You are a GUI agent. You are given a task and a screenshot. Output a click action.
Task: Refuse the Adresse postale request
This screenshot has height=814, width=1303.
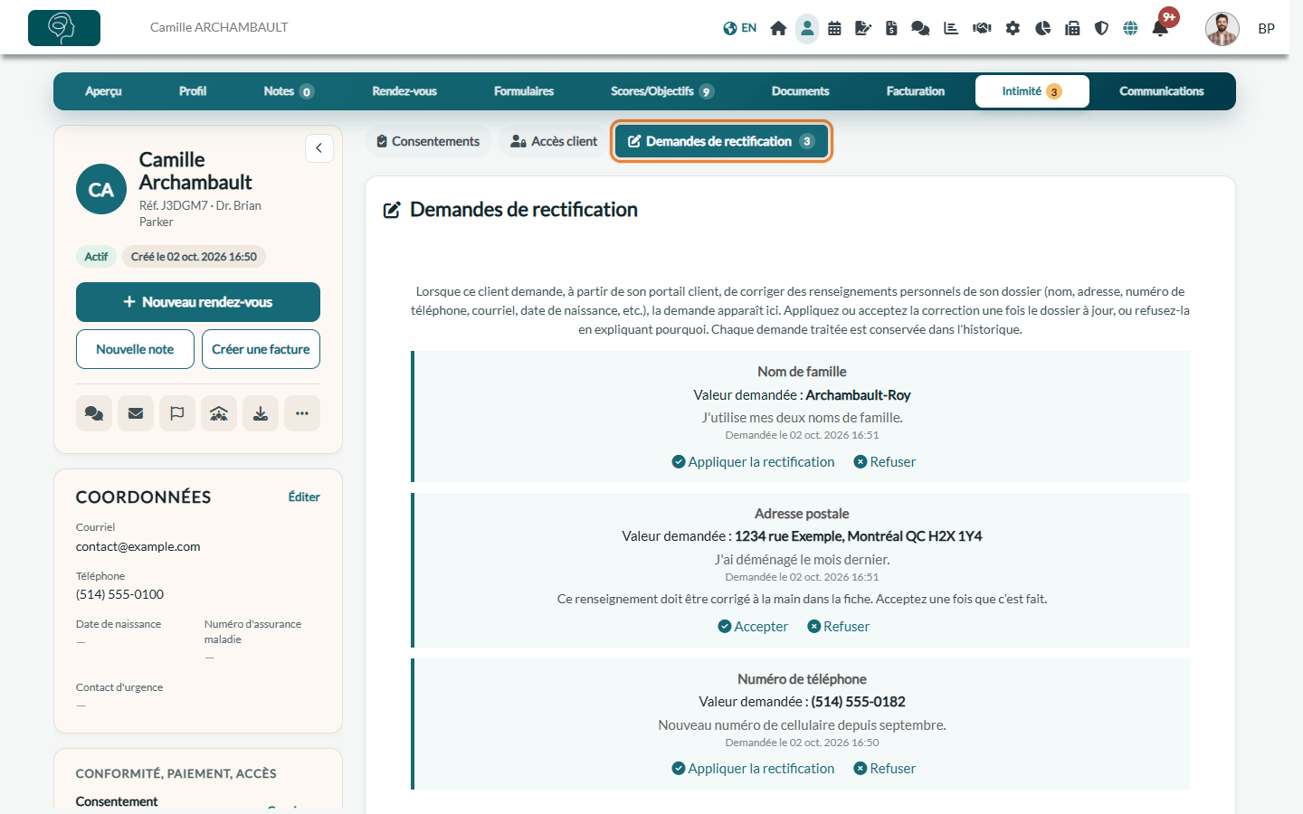[839, 627]
